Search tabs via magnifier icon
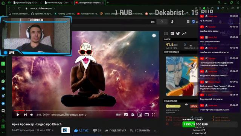This screenshot has height=136, width=241. (219, 3)
